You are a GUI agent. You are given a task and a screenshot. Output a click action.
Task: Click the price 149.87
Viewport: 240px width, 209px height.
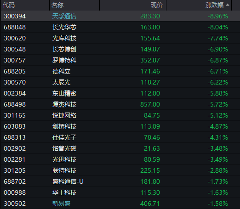[150, 49]
